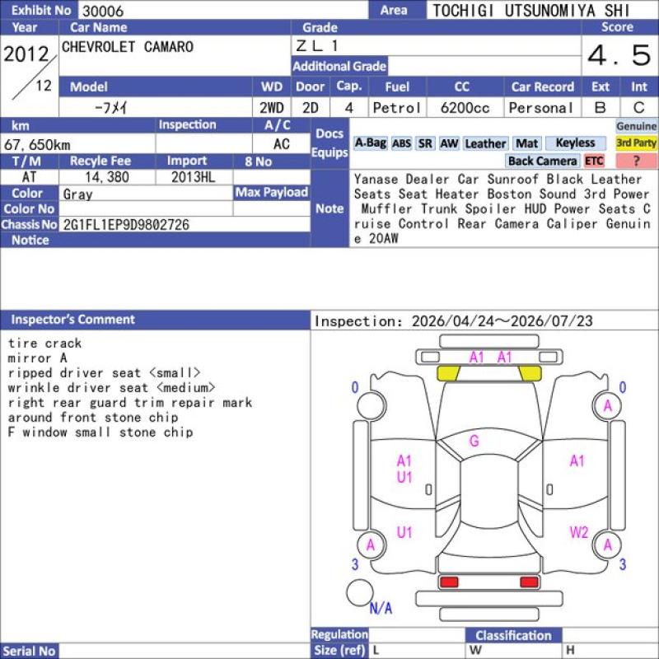Viewport: 659px width, 659px height.
Task: Click the Additional Grade header
Action: (339, 67)
